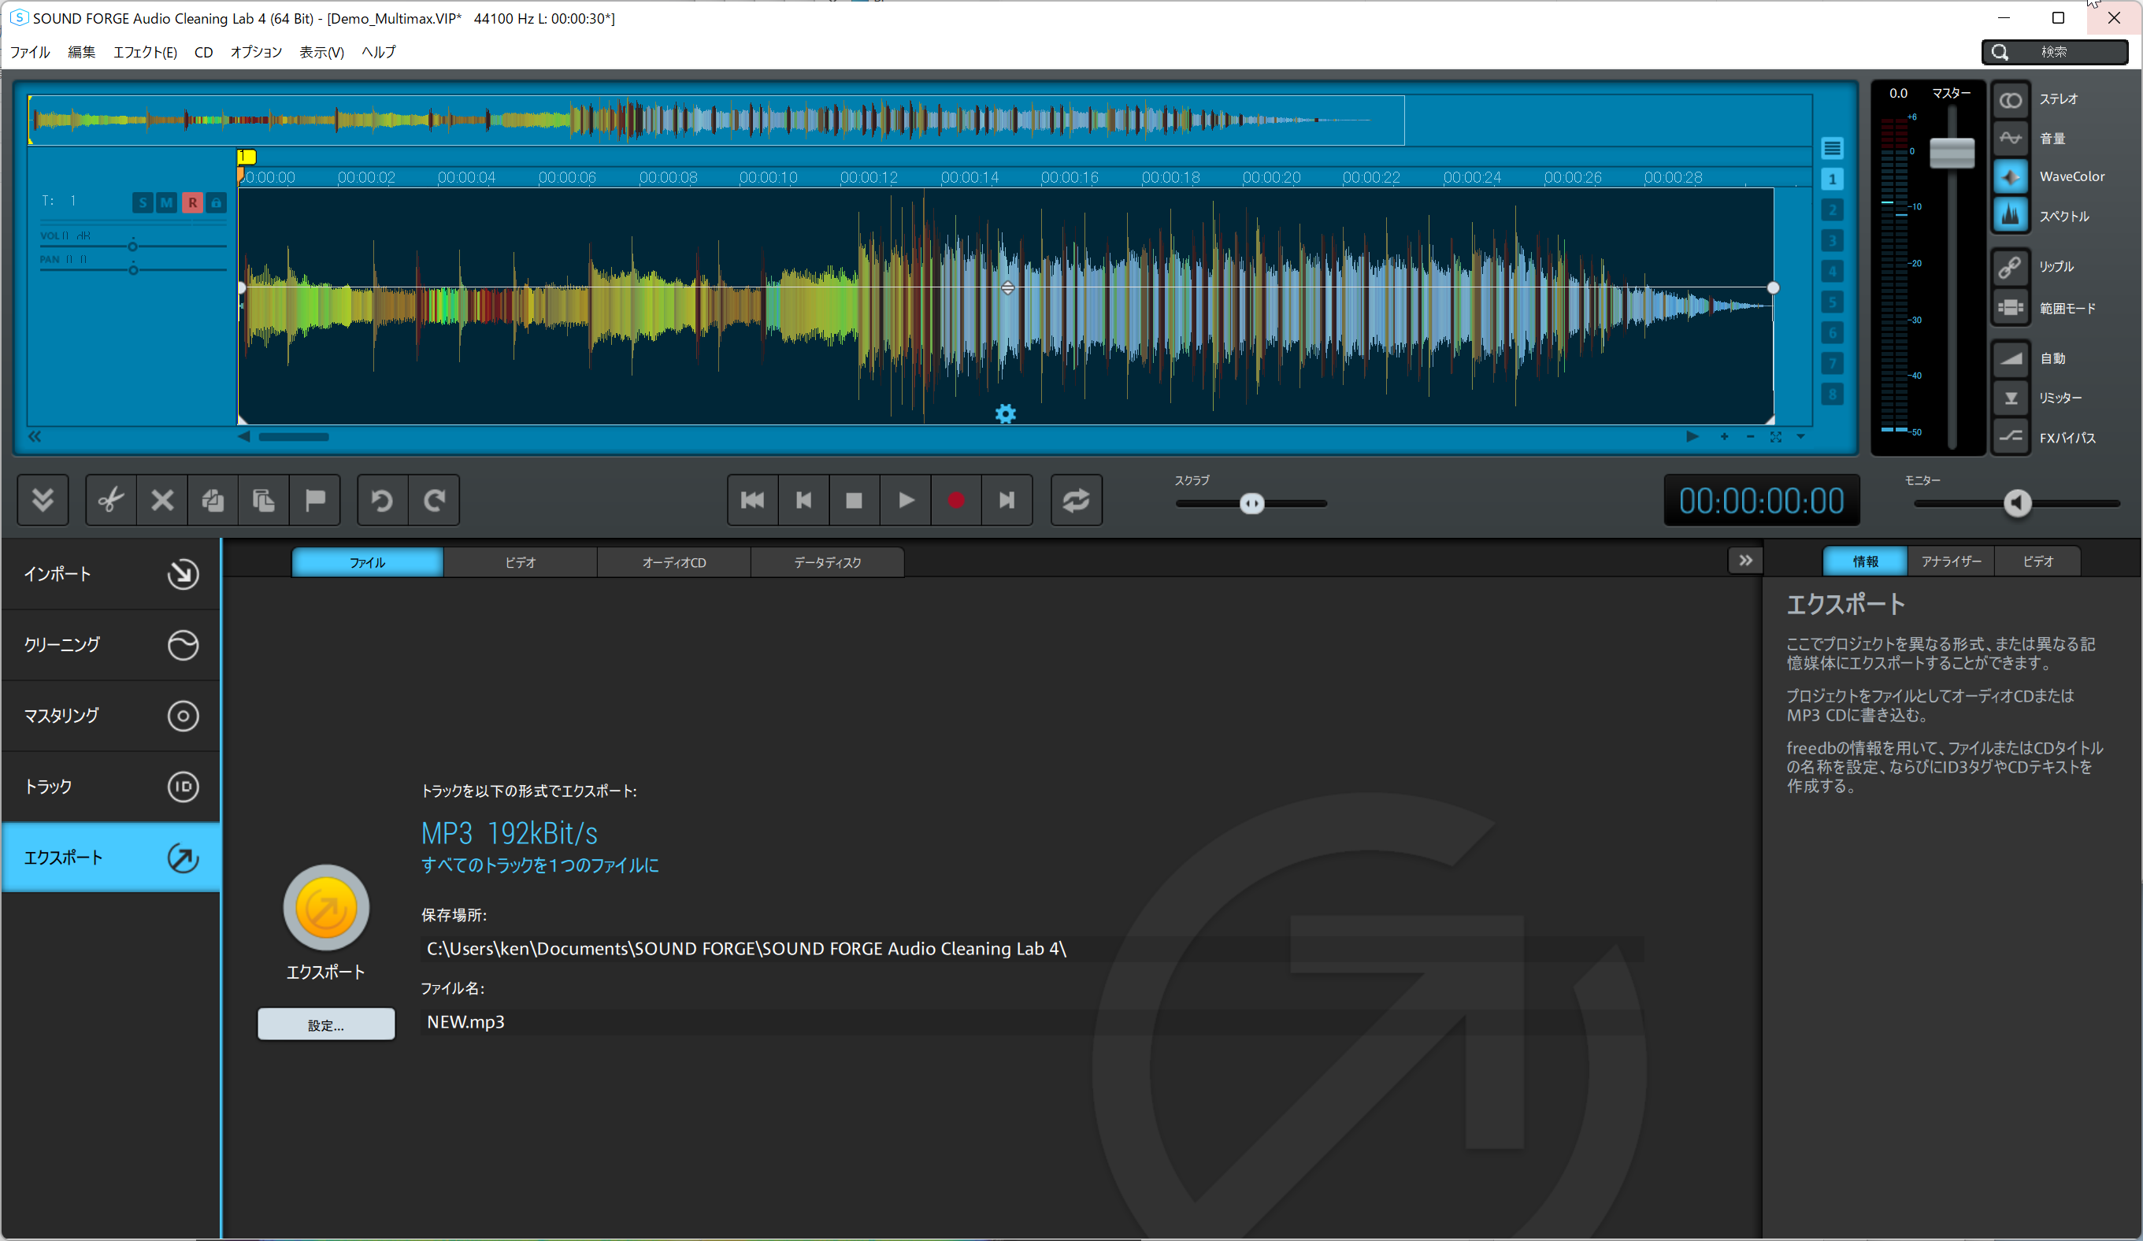
Task: Open the CD menu
Action: [x=203, y=52]
